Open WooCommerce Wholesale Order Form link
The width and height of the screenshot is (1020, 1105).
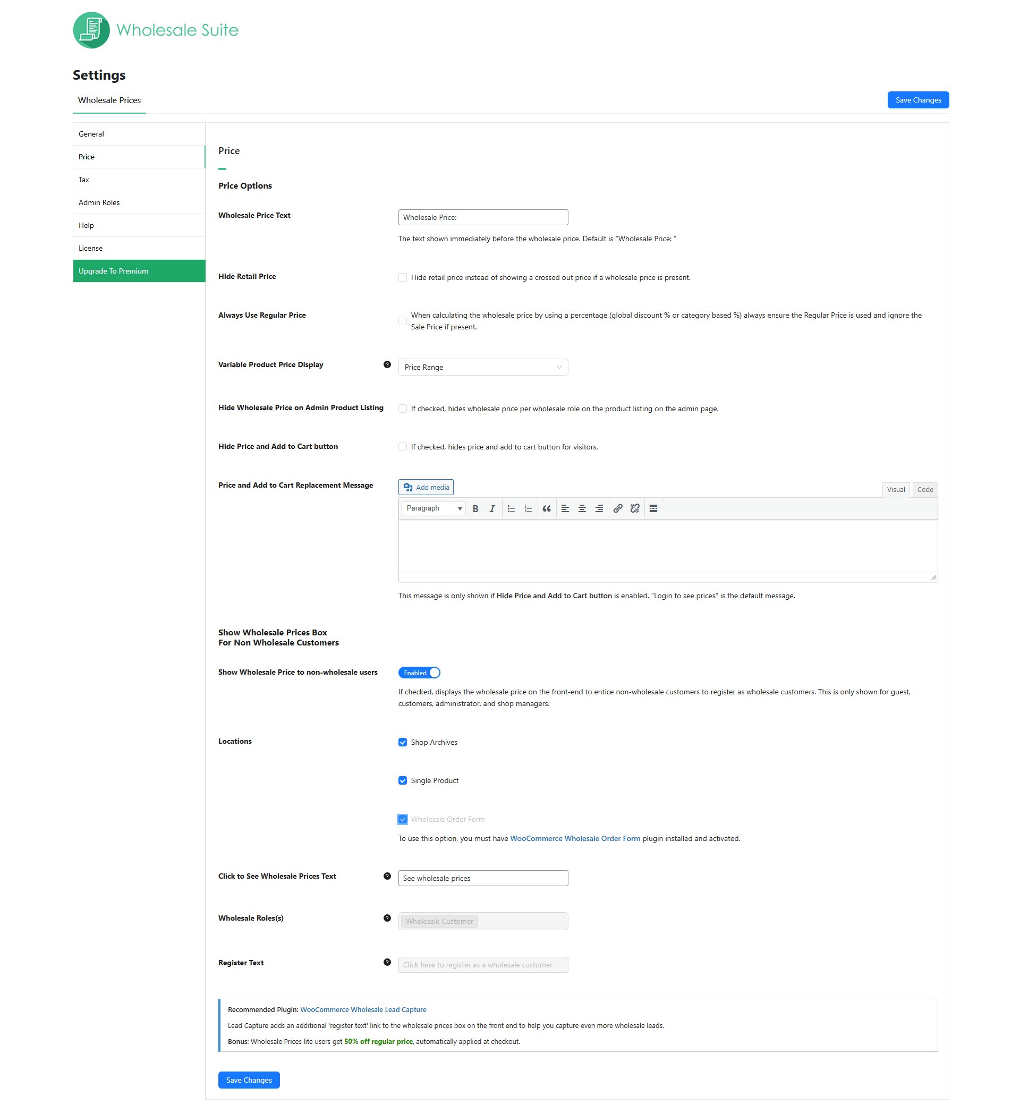(575, 838)
